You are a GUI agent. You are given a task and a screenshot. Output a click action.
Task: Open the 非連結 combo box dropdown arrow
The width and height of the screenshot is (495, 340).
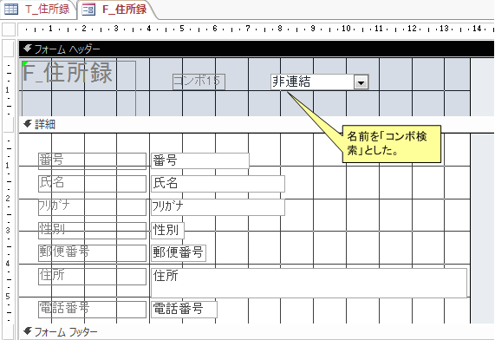[x=361, y=82]
